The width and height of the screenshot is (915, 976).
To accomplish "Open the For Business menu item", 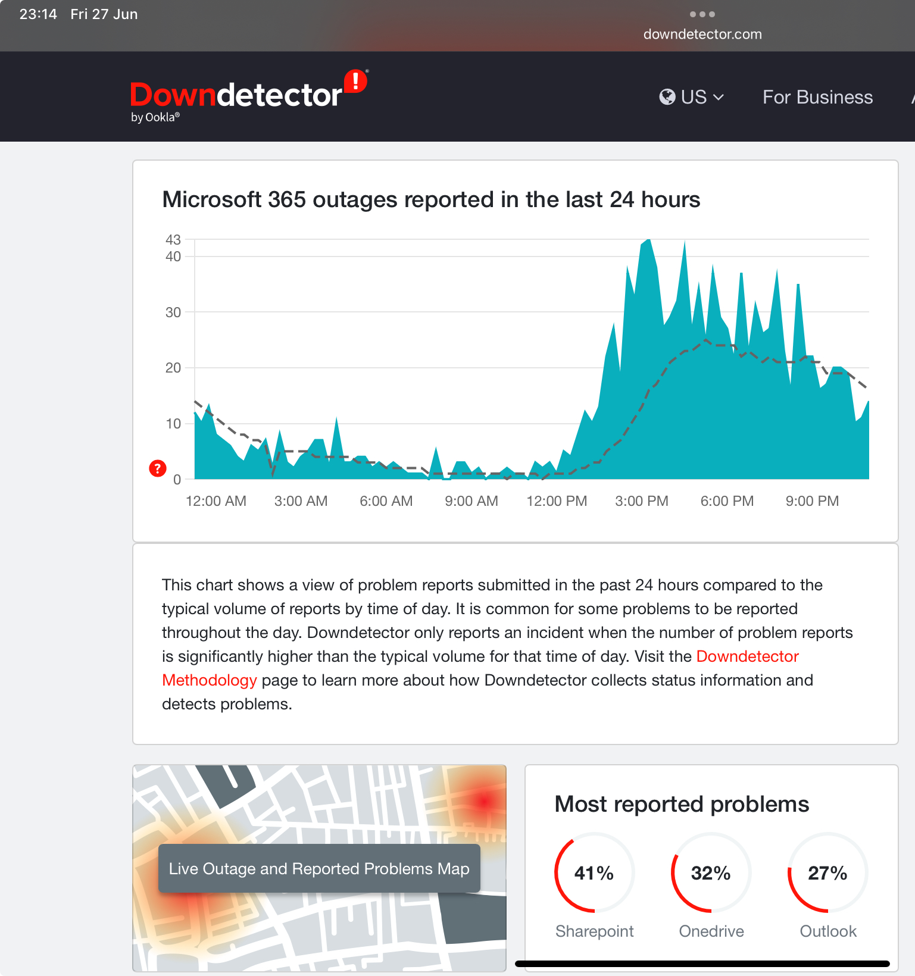I will [817, 97].
